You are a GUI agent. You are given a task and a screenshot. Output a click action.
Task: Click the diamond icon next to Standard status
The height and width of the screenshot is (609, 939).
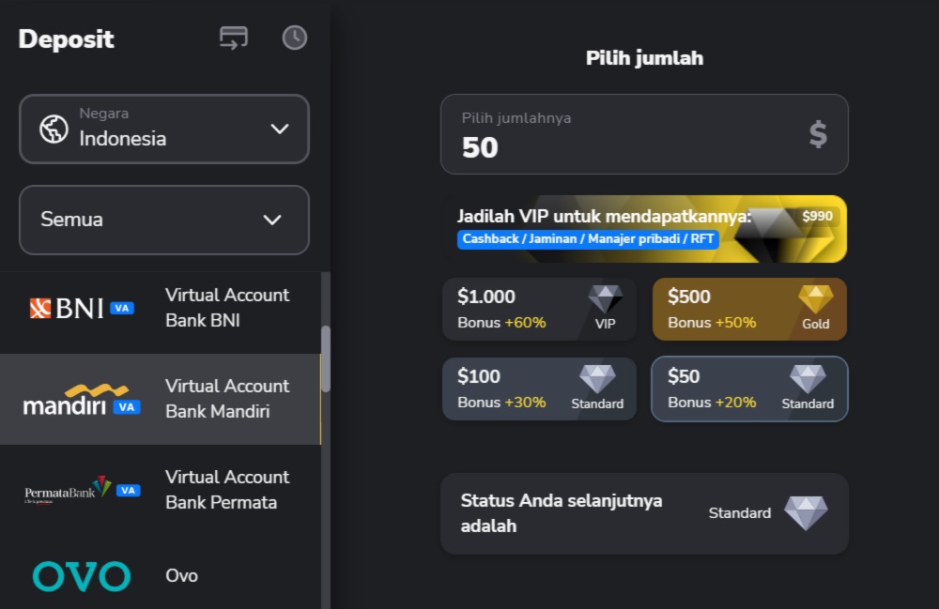click(x=806, y=513)
